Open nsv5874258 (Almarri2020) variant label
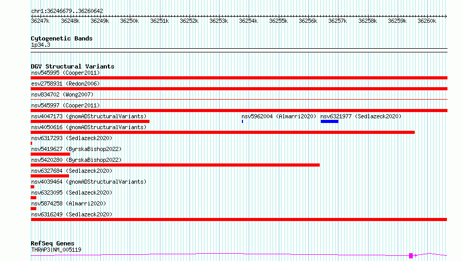 coord(69,203)
